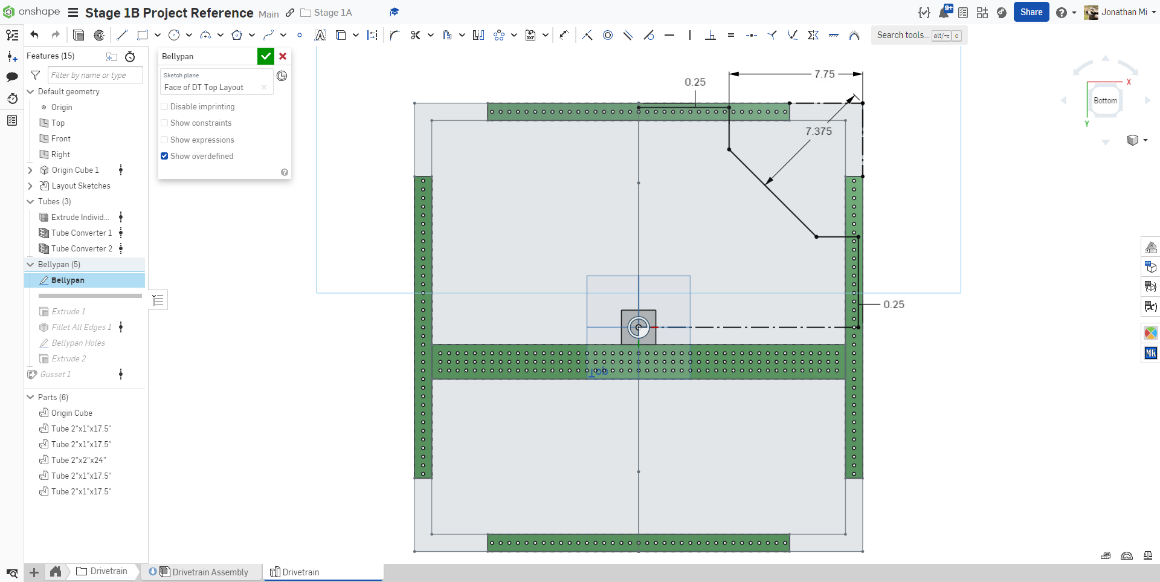Screen dimensions: 1160x582
Task: Select the Trim scissors tool
Action: pos(415,35)
